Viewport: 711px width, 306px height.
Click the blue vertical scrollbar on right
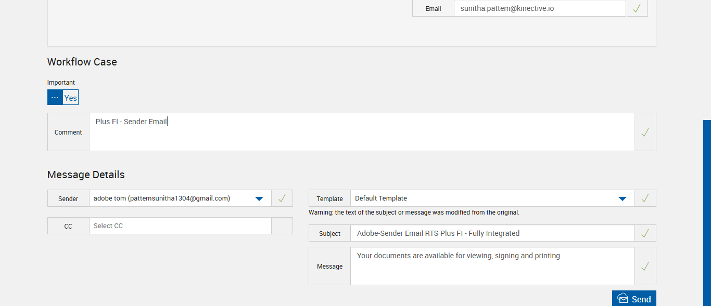tap(707, 213)
